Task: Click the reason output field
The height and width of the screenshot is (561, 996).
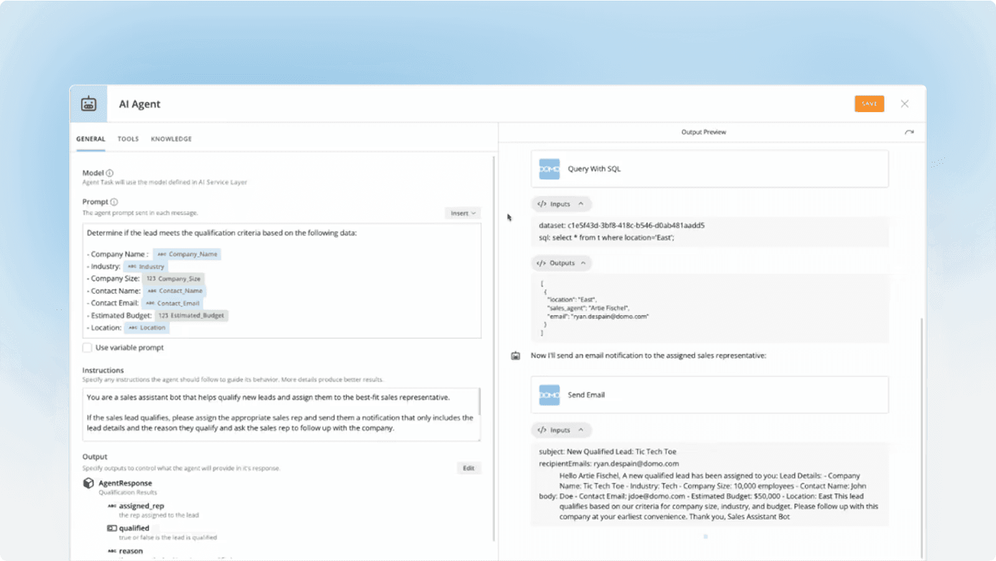Action: click(x=131, y=551)
